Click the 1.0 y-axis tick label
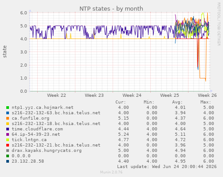The height and width of the screenshot is (177, 223). (24, 78)
